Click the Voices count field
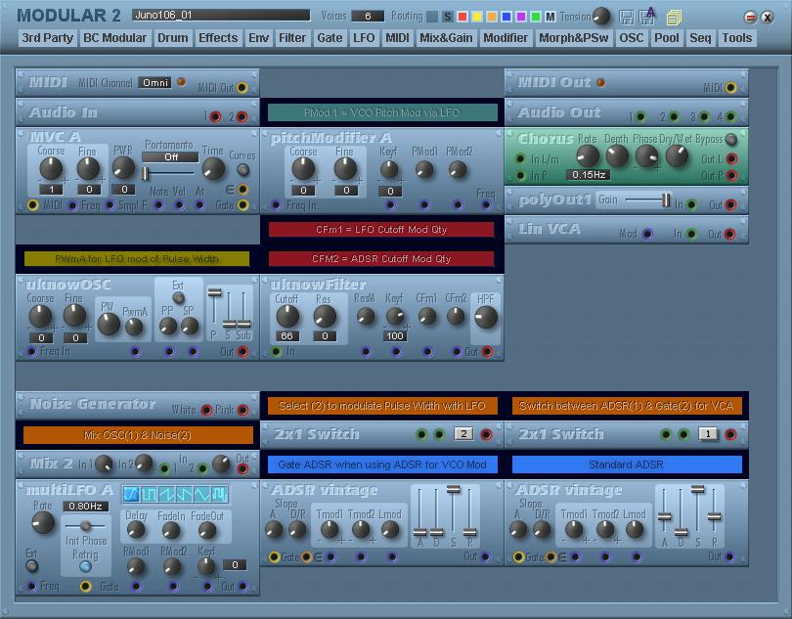This screenshot has width=792, height=619. coord(368,17)
